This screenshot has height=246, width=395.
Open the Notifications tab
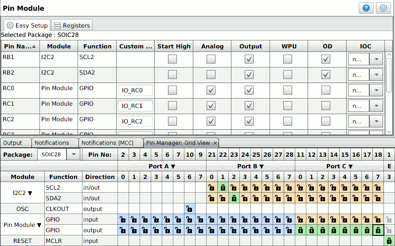(55, 143)
